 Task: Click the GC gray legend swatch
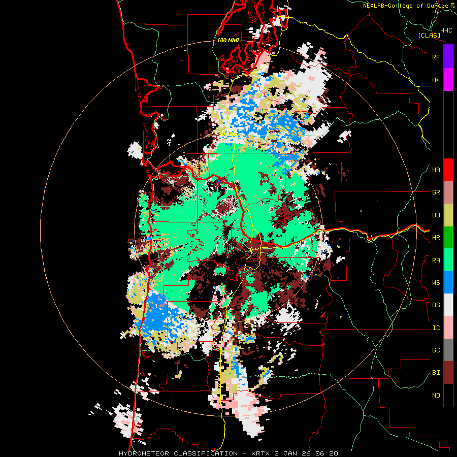(x=448, y=350)
